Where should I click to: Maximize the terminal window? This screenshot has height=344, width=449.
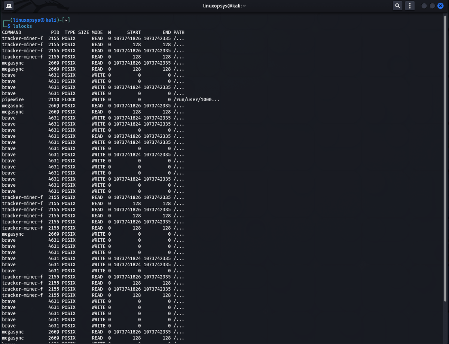[432, 6]
